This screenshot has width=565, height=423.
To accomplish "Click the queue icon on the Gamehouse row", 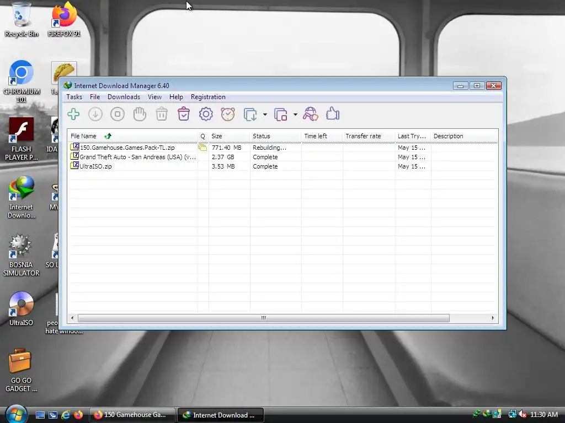I will pyautogui.click(x=202, y=148).
